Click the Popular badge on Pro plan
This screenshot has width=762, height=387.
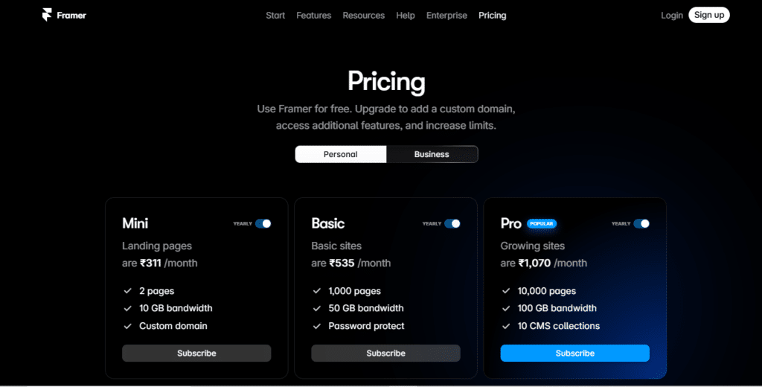click(x=542, y=224)
